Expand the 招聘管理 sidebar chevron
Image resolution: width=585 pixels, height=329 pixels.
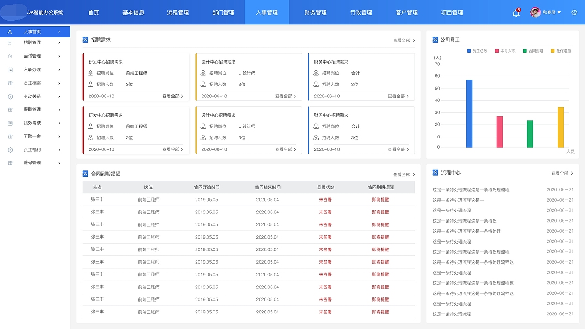59,42
